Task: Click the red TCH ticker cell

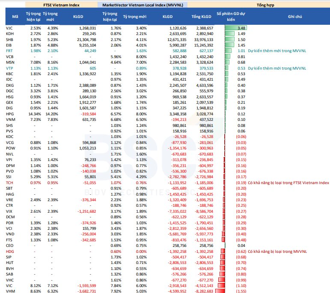Action: tap(9, 183)
